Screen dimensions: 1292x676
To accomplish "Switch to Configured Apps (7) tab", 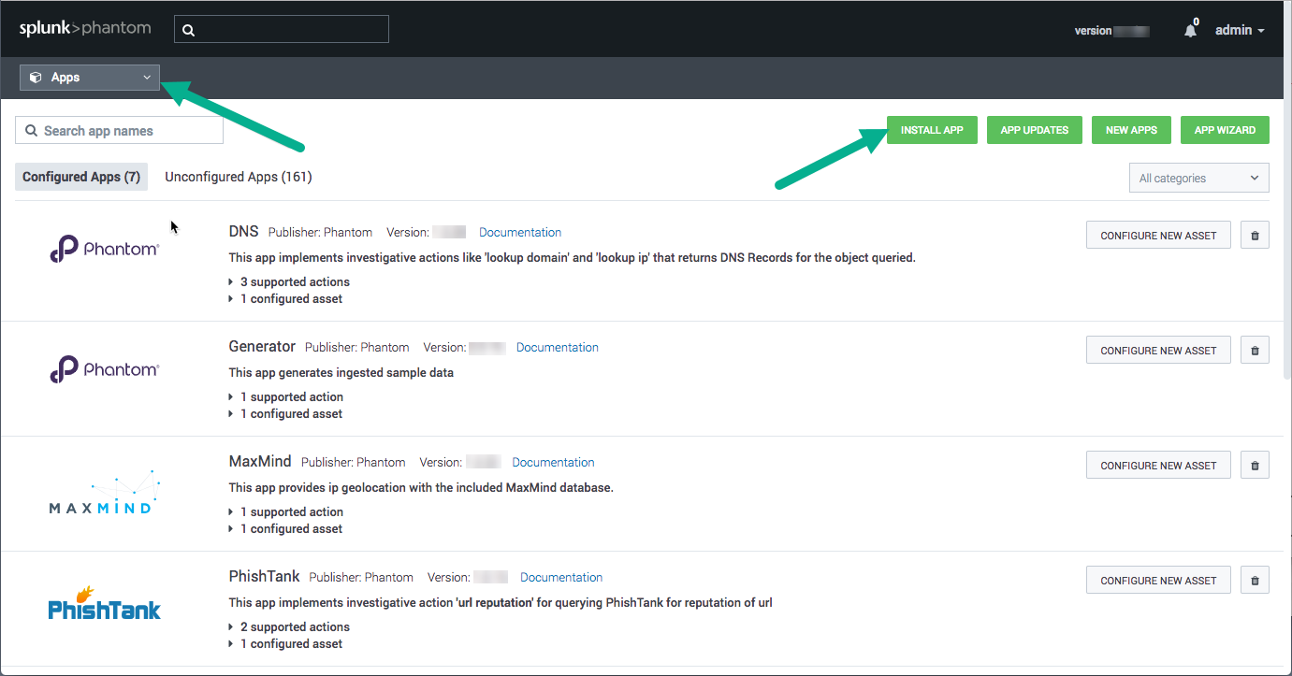I will (x=81, y=177).
